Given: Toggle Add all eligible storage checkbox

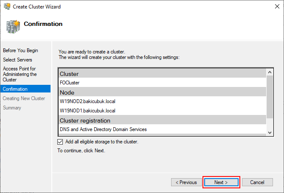Looking at the screenshot, I should [60, 142].
